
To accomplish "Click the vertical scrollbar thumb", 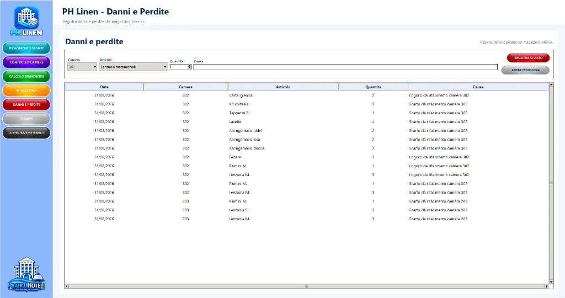I will point(551,183).
